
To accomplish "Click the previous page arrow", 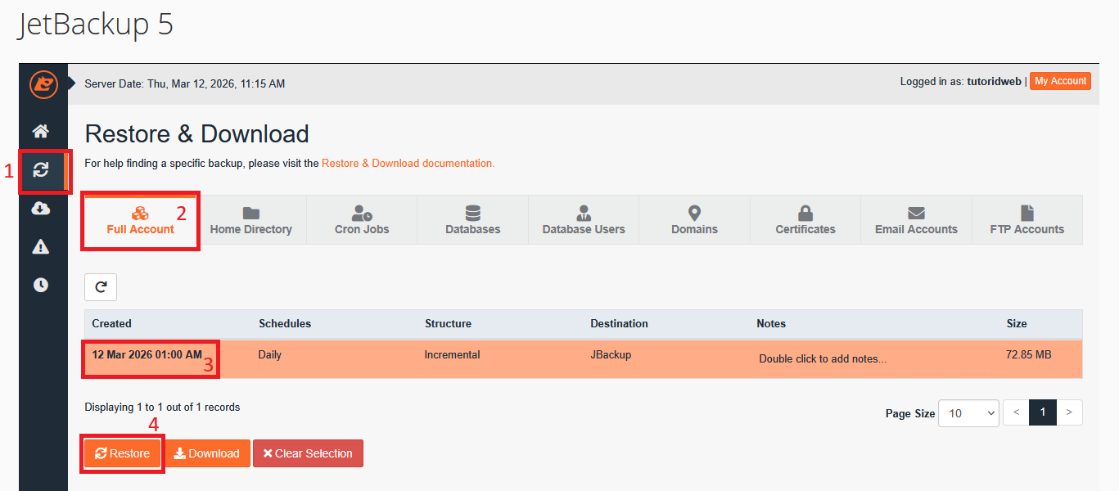I will pos(1016,412).
